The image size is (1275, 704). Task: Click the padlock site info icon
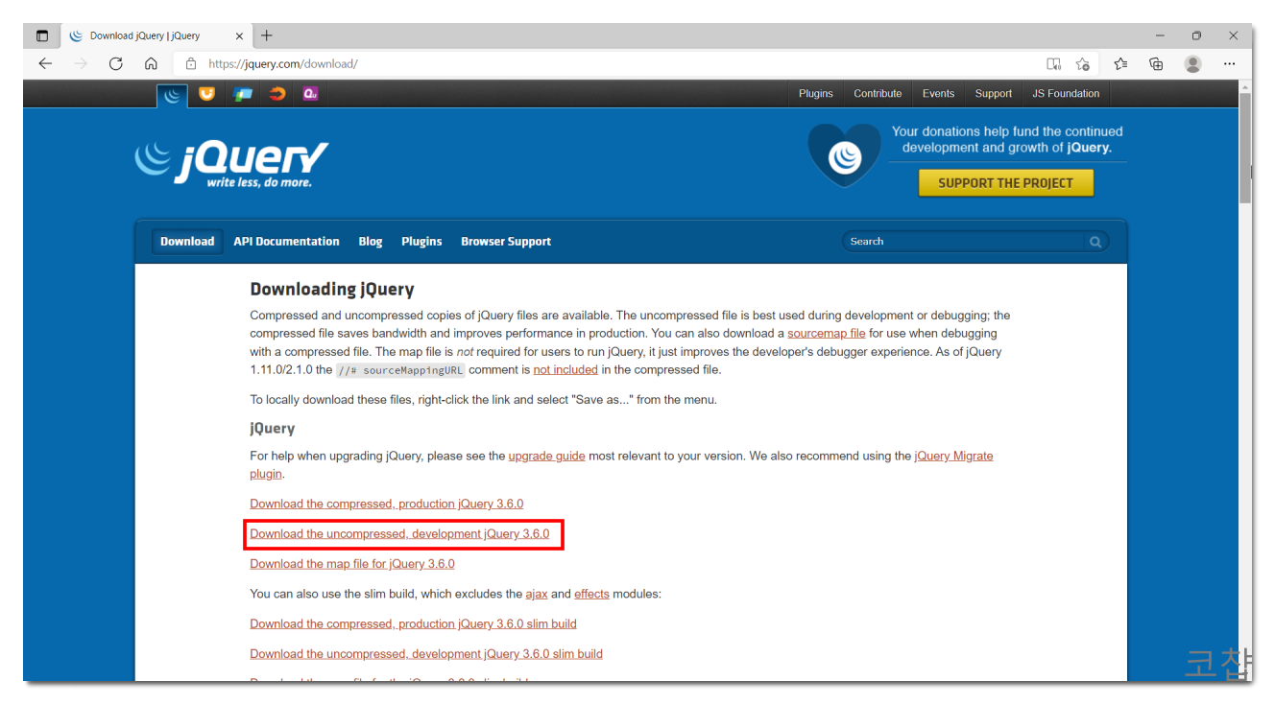190,64
